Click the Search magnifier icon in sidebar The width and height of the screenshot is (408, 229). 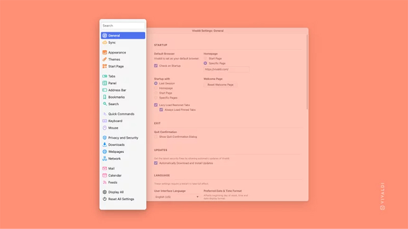coord(105,104)
